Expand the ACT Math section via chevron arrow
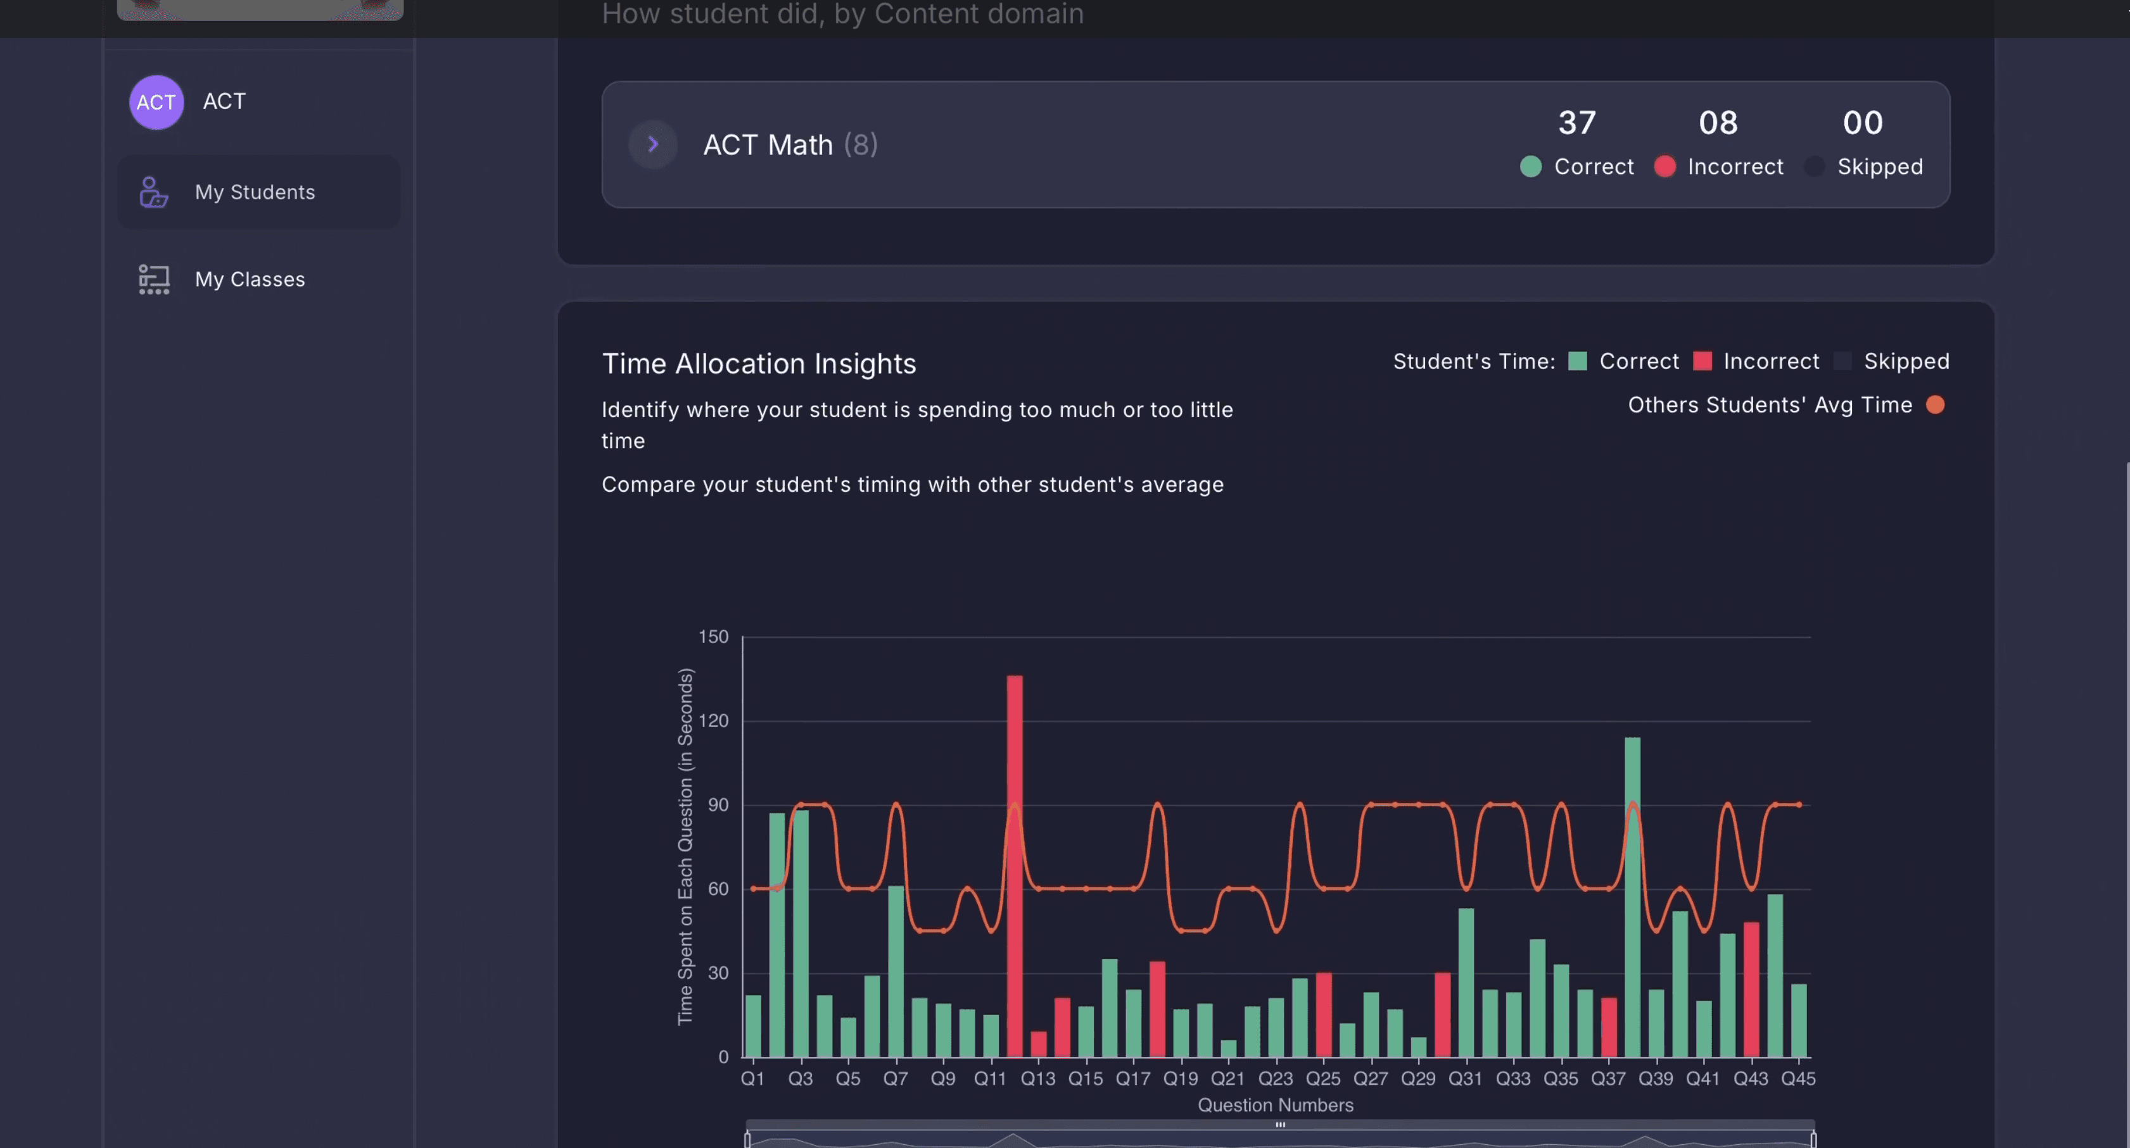Image resolution: width=2130 pixels, height=1148 pixels. point(652,144)
